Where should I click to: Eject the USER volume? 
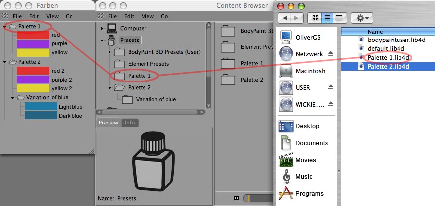coord(331,87)
